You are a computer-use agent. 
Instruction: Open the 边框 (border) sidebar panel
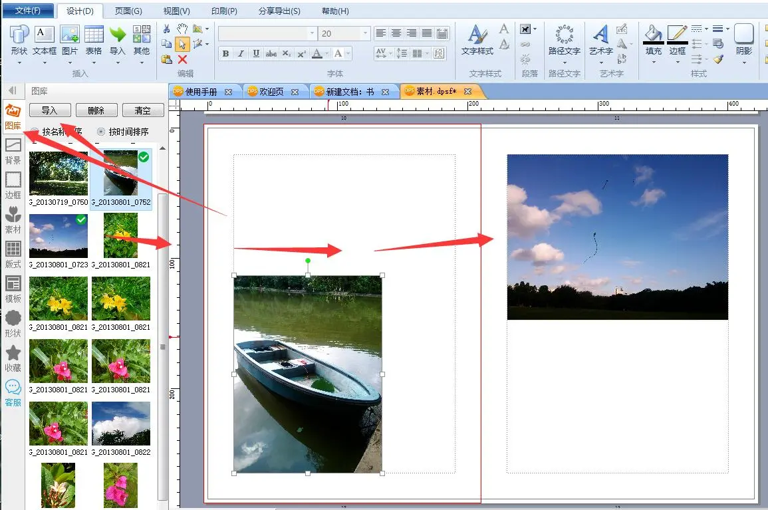point(13,185)
